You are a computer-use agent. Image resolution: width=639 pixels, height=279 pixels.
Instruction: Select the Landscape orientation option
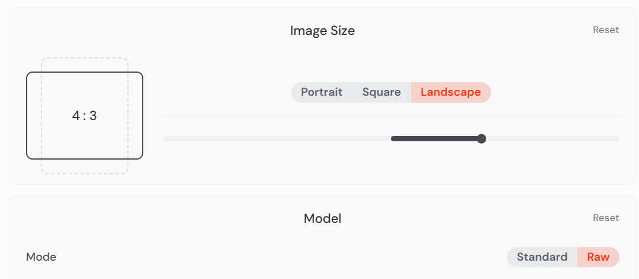point(451,92)
